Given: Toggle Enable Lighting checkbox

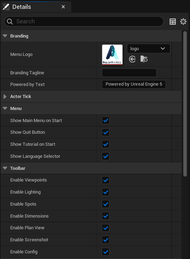Looking at the screenshot, I should 106,192.
